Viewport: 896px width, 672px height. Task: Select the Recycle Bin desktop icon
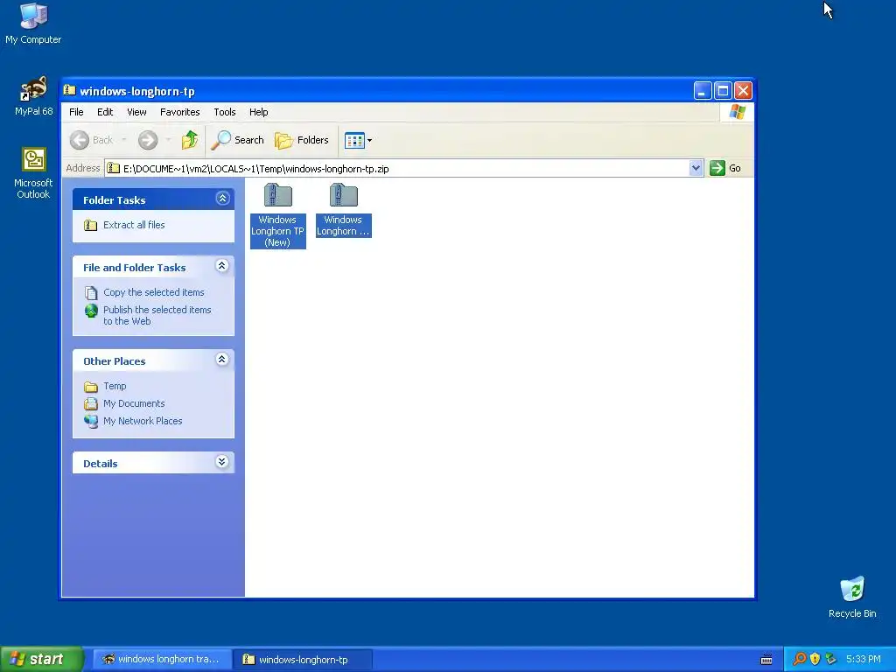(852, 597)
